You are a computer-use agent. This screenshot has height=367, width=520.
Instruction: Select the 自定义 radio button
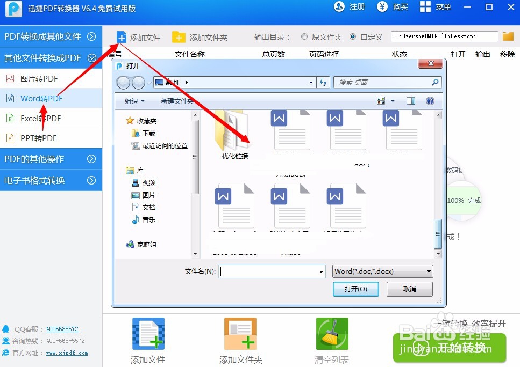(353, 36)
